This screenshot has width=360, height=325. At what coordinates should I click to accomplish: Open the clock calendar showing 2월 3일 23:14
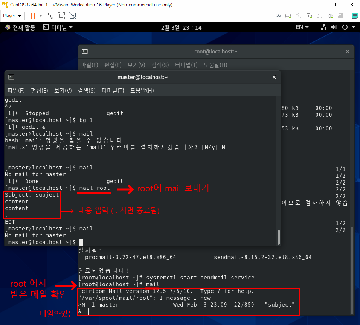pyautogui.click(x=181, y=27)
